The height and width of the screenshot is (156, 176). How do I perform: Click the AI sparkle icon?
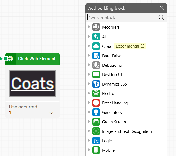[96, 37]
